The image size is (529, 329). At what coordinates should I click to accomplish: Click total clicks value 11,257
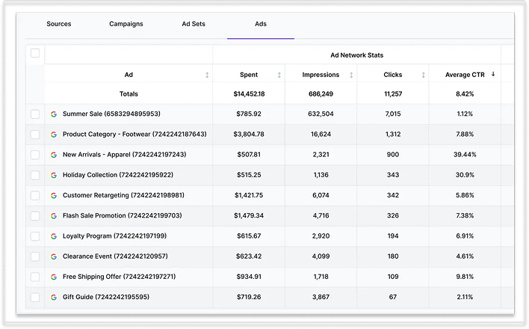[393, 94]
